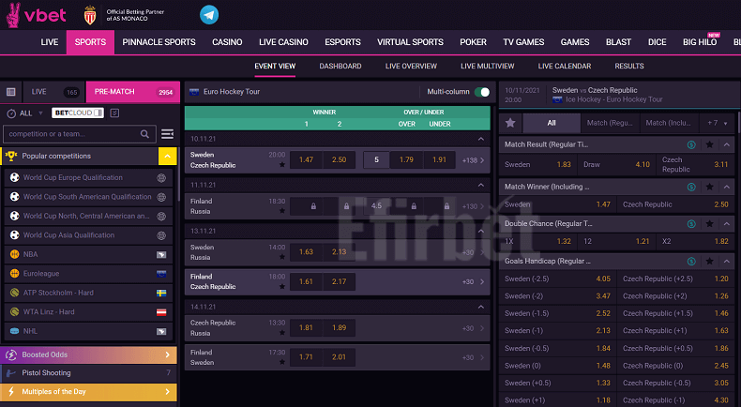Click the vbet logo
Viewport: 741px width, 407px height.
pyautogui.click(x=36, y=15)
